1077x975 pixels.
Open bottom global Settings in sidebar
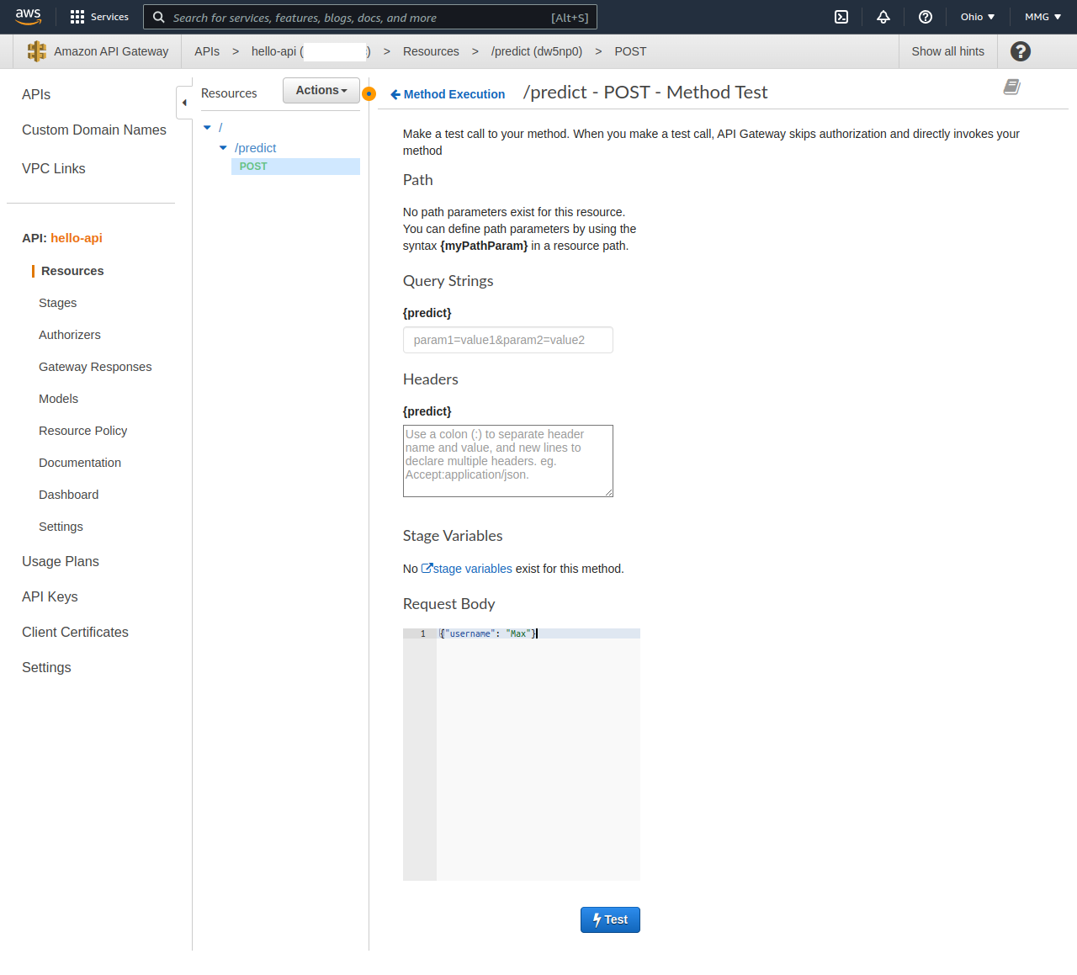click(46, 667)
